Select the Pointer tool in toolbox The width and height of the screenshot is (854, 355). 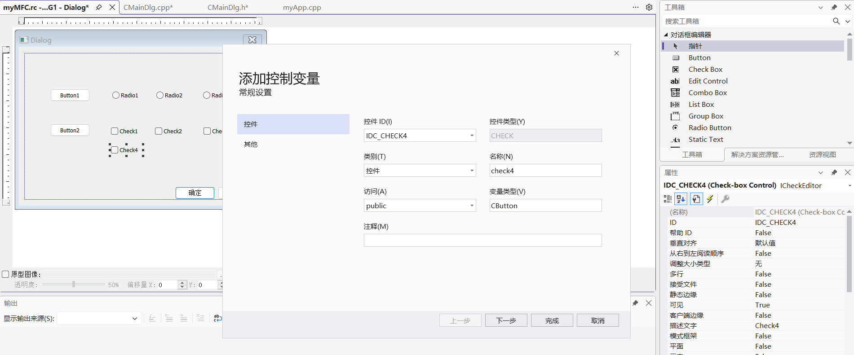click(753, 46)
